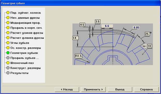The image size is (161, 94).
Task: Select the Углы зубьев step
Action: (x=20, y=43)
